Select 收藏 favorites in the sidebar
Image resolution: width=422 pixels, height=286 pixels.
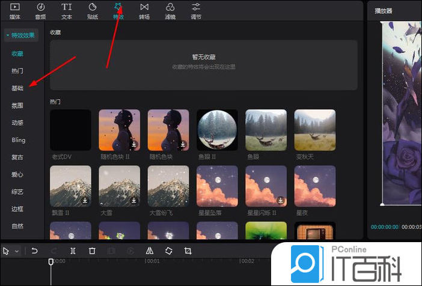click(17, 54)
